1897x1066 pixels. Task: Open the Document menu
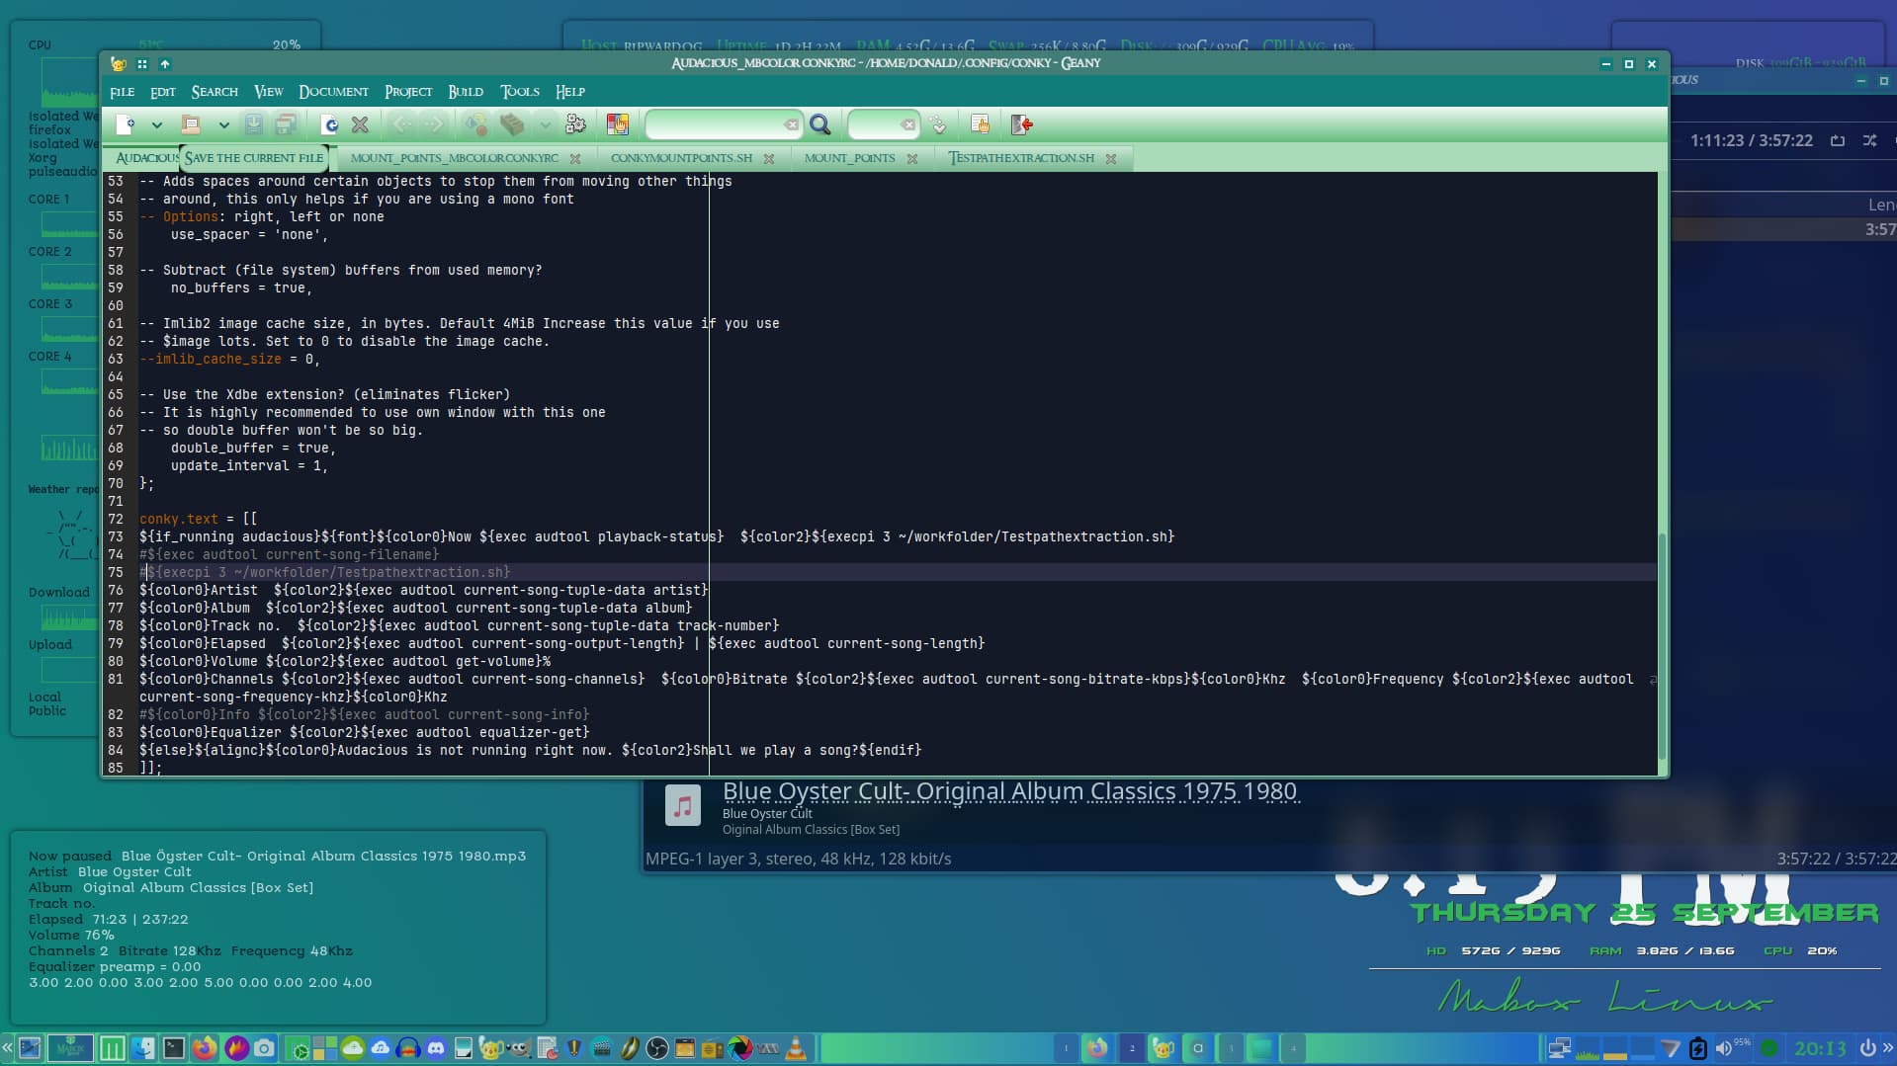point(333,92)
